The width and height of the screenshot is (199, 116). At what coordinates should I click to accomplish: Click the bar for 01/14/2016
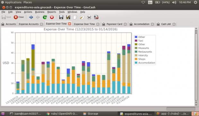coord(129,69)
